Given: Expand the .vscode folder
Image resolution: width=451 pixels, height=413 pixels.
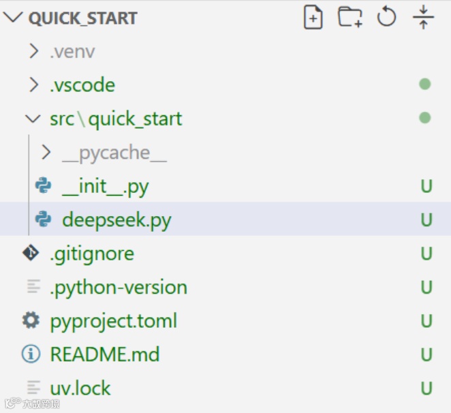Looking at the screenshot, I should pyautogui.click(x=33, y=85).
